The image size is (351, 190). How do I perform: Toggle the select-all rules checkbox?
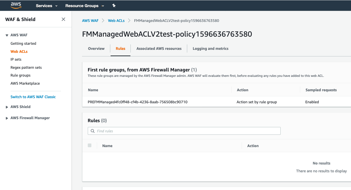(x=90, y=146)
